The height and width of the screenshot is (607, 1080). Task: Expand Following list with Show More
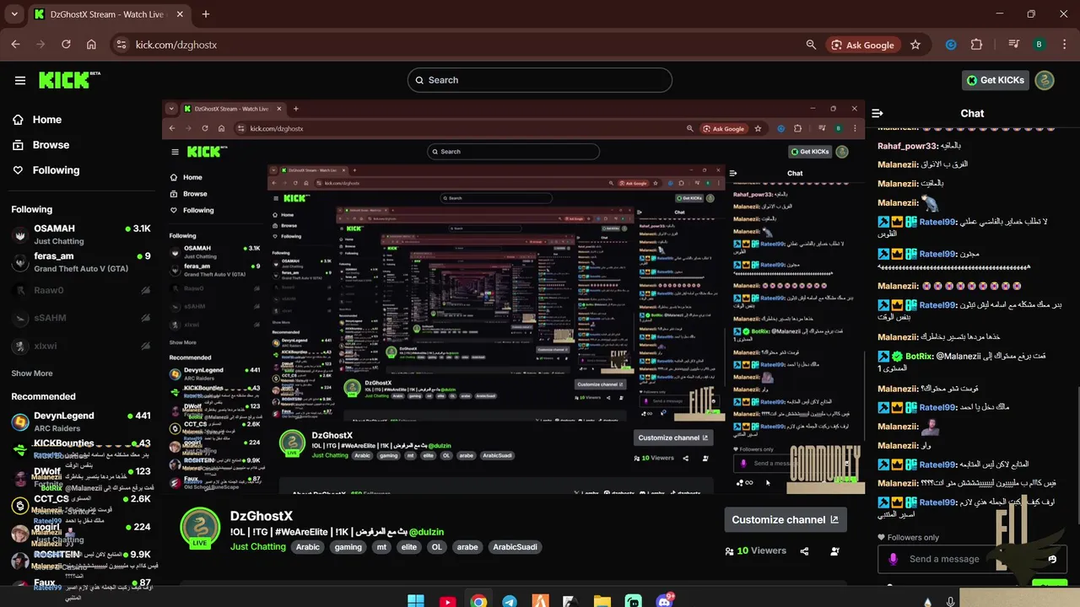pos(32,373)
